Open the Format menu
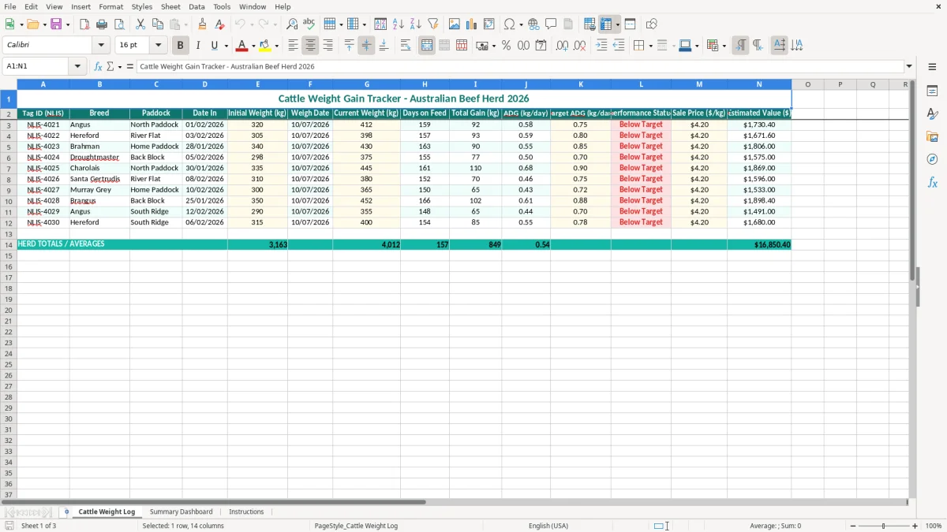947x532 pixels. pyautogui.click(x=111, y=6)
